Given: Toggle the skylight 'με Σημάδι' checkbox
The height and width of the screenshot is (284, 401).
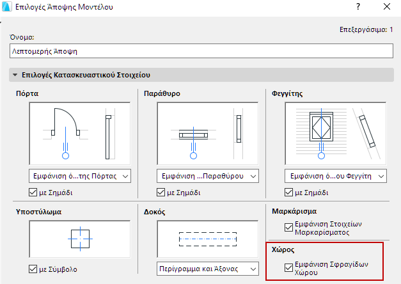Looking at the screenshot, I should tap(289, 193).
